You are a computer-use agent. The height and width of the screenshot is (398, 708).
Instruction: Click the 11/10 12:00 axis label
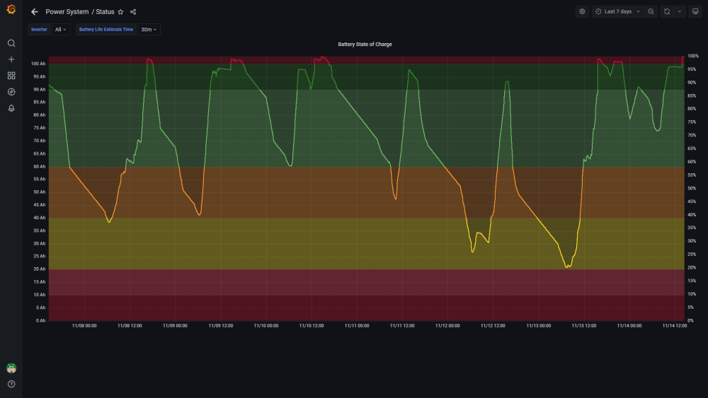point(312,325)
